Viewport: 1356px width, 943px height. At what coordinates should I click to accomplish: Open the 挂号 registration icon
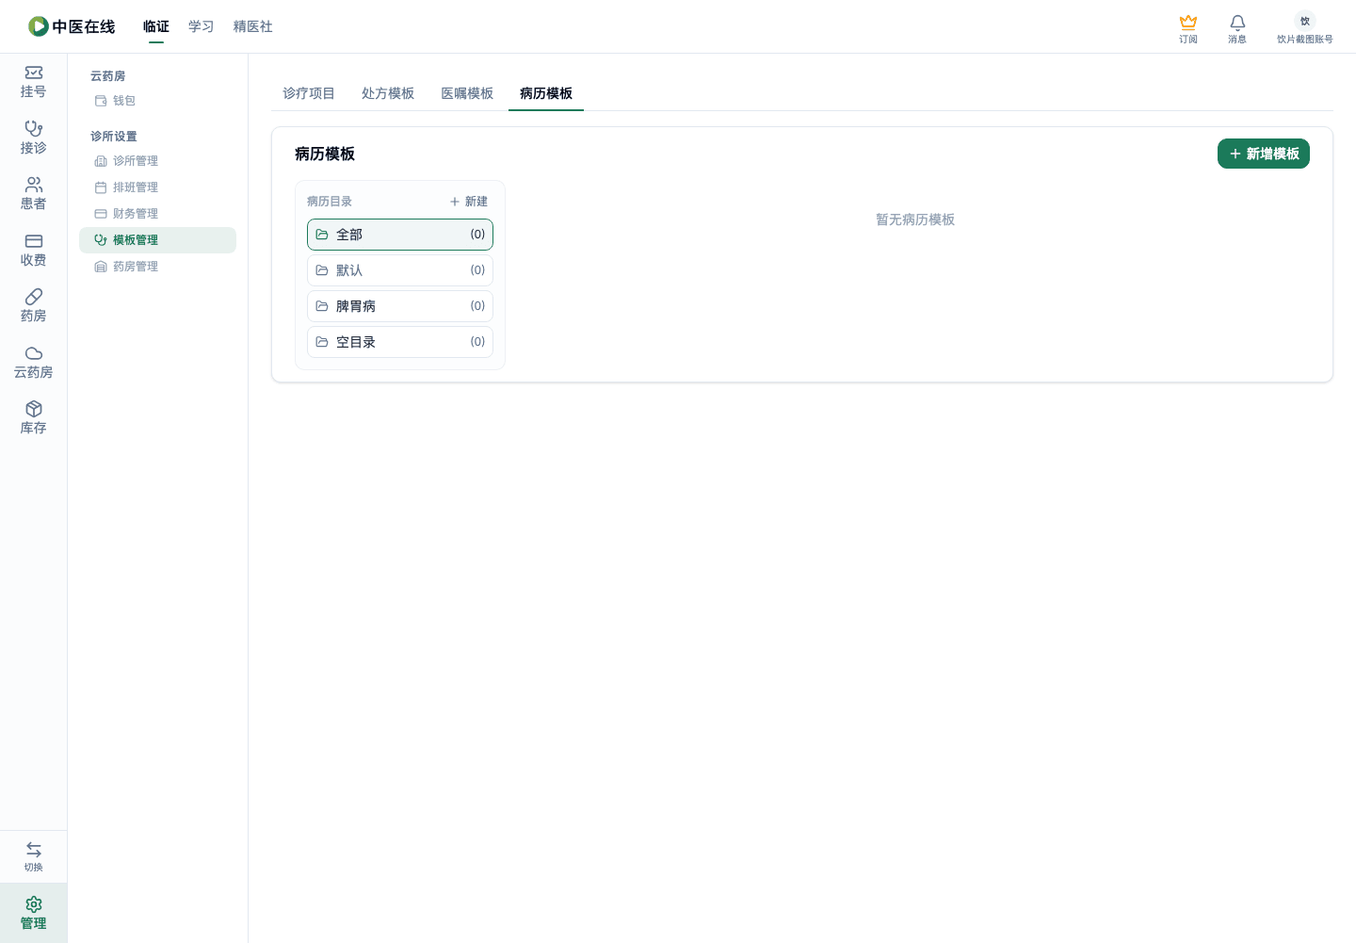33,73
